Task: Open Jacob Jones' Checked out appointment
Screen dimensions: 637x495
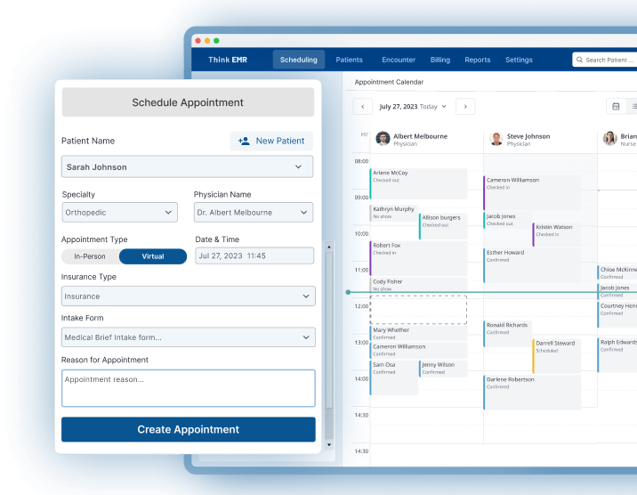Action: click(x=507, y=220)
